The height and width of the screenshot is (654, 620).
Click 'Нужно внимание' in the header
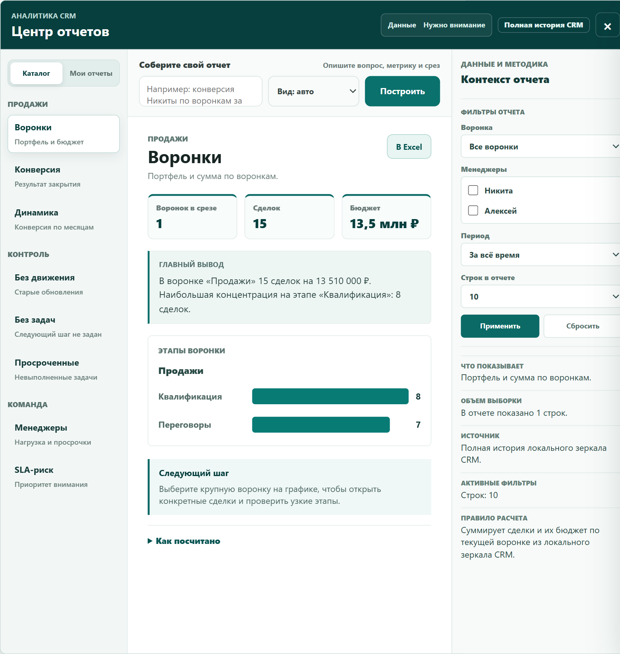[x=454, y=25]
